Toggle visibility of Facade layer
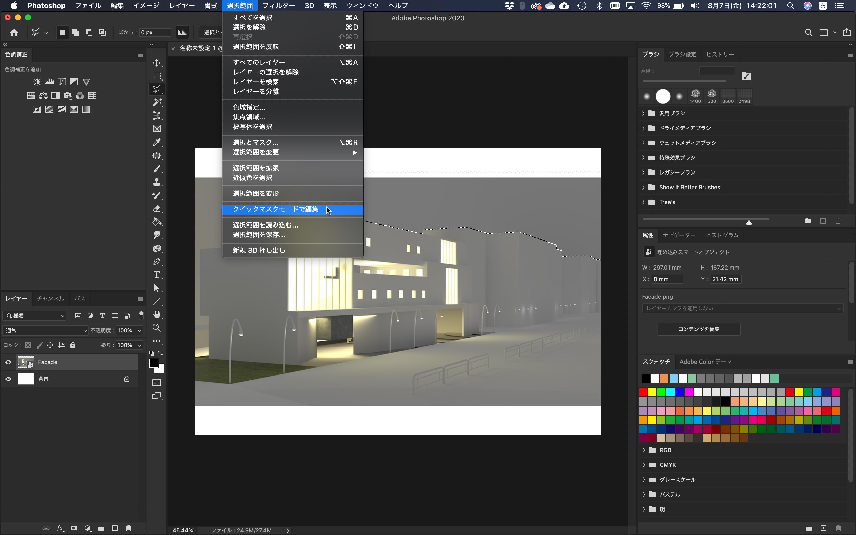This screenshot has width=856, height=535. click(9, 362)
